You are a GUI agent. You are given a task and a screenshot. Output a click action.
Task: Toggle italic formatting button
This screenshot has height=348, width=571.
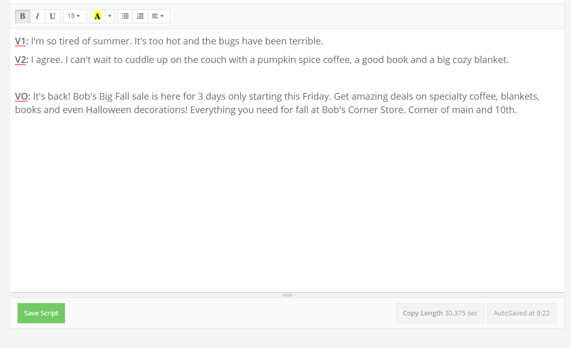point(37,16)
